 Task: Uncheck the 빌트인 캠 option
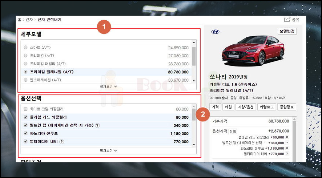[25, 125]
